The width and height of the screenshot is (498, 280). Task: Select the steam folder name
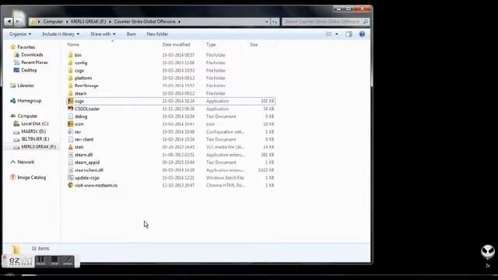point(81,93)
